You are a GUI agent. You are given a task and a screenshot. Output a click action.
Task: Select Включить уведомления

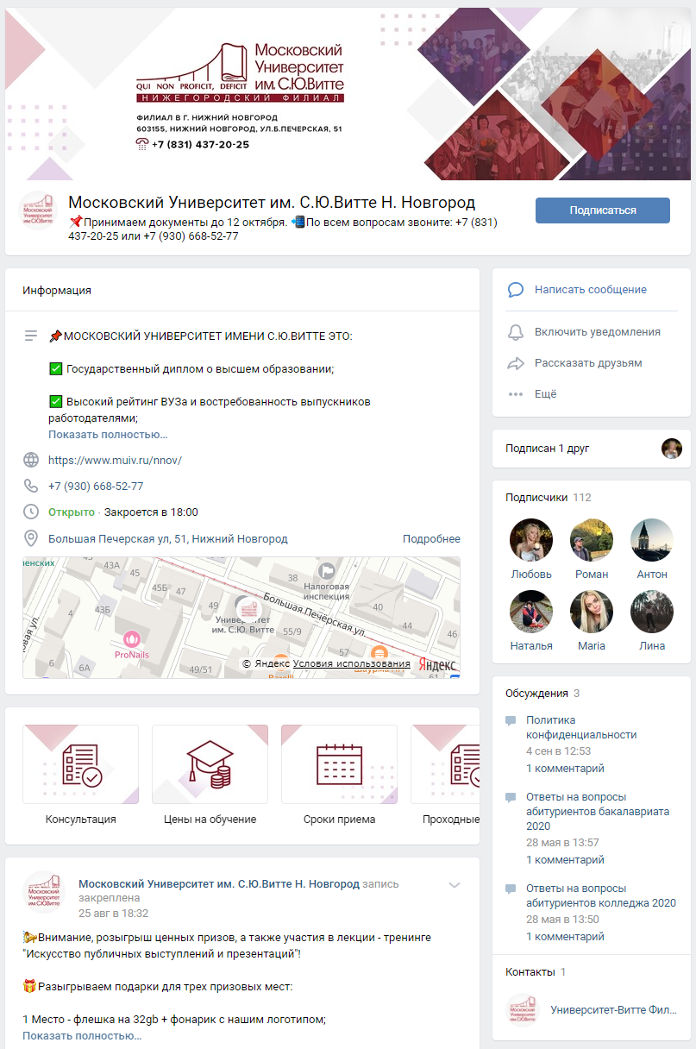(x=598, y=332)
